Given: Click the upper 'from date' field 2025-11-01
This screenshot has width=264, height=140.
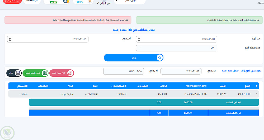Looking at the screenshot, I should (x=176, y=39).
